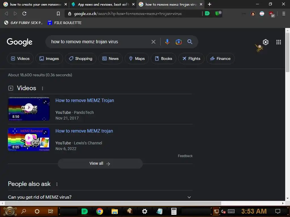Expand preview on Lewis's Channel video thumbnail
Image resolution: width=290 pixels, height=217 pixels.
45,132
